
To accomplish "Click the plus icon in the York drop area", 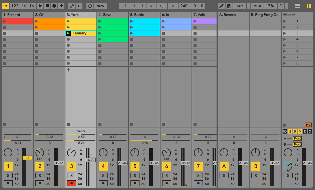I will pos(68,70).
